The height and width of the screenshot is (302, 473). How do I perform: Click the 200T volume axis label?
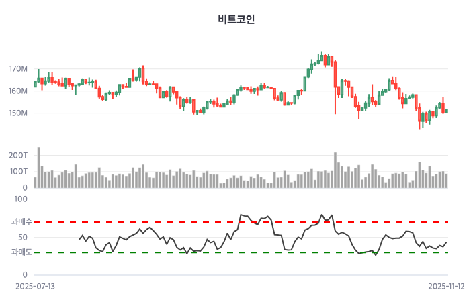pyautogui.click(x=18, y=155)
